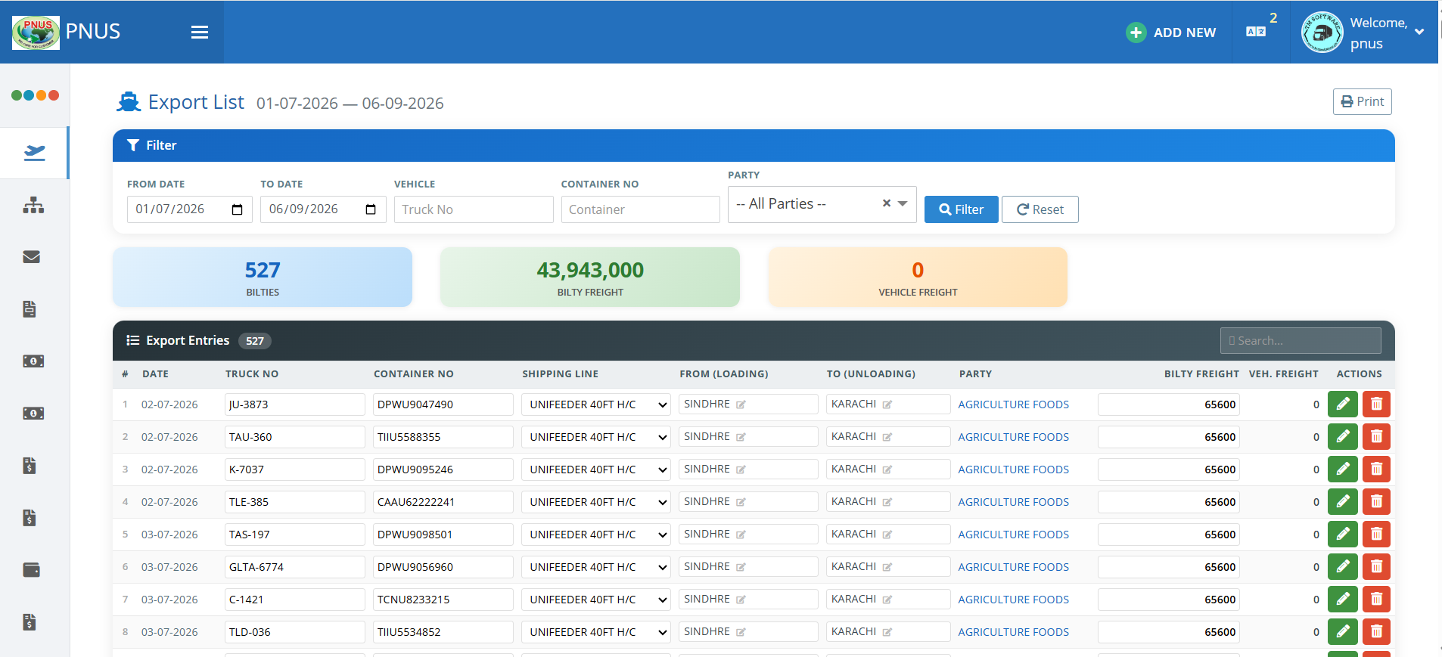Reset the filter fields
This screenshot has height=657, width=1442.
1040,209
